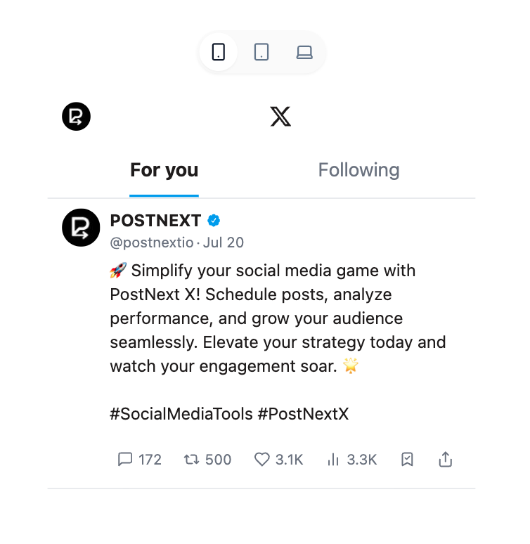View analytics bar chart icon
Viewport: 530px width, 544px height.
[333, 460]
